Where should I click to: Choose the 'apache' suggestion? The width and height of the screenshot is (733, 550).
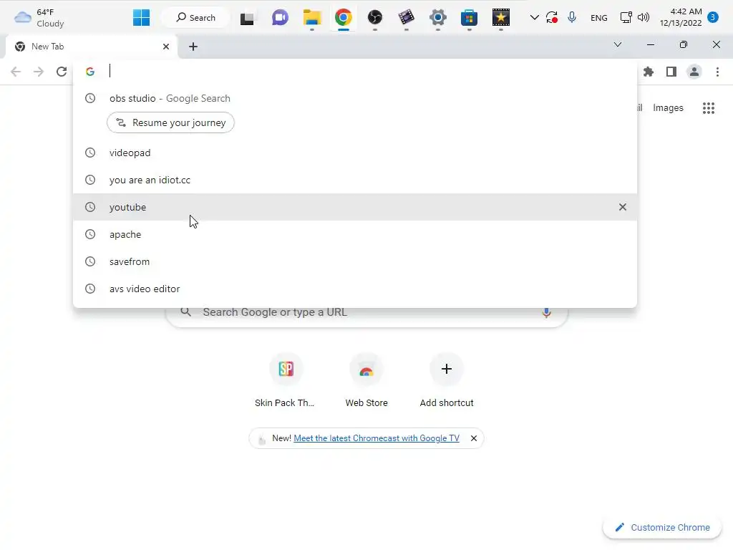[x=355, y=234]
